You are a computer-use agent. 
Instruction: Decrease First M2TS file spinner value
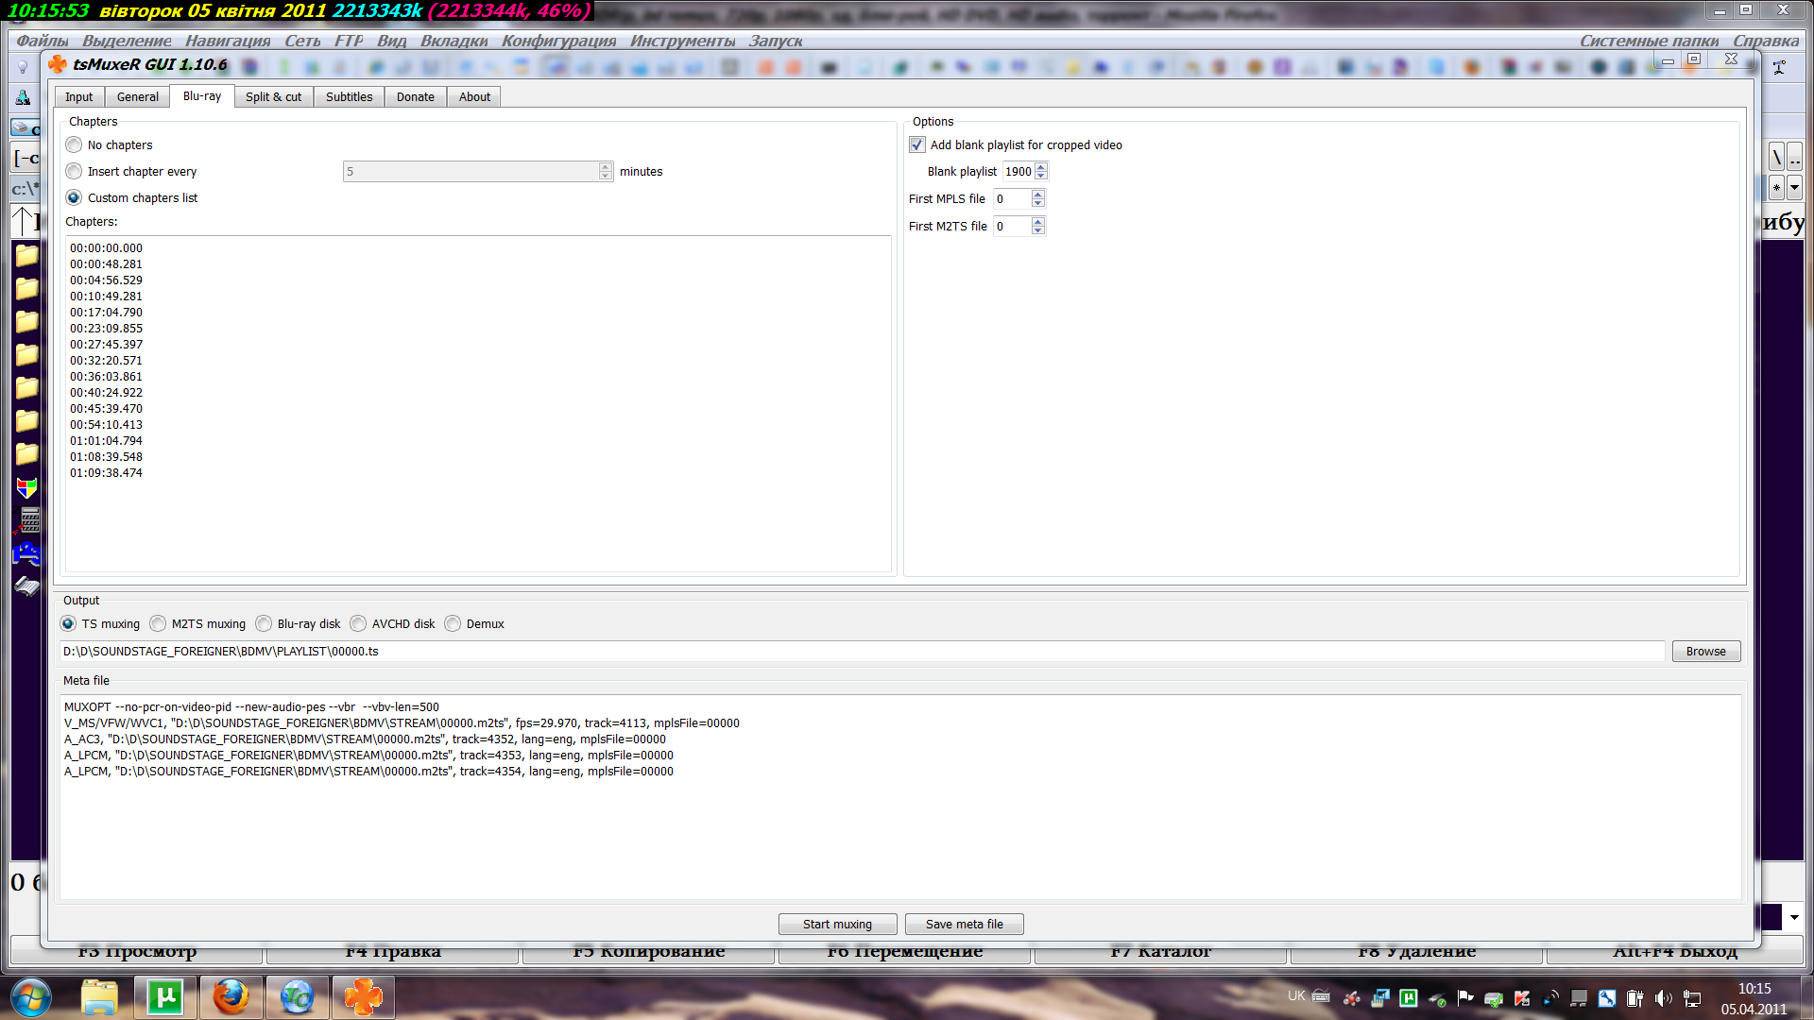point(1038,230)
